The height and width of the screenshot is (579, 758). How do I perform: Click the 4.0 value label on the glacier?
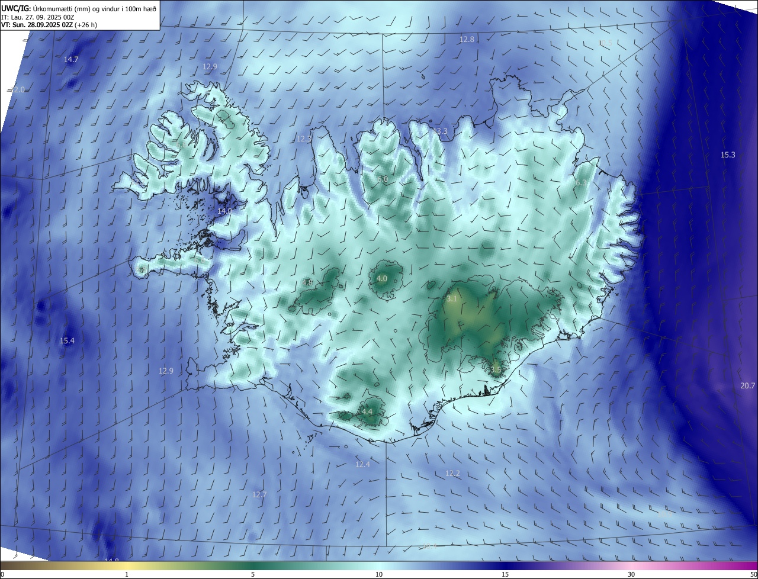pyautogui.click(x=382, y=278)
